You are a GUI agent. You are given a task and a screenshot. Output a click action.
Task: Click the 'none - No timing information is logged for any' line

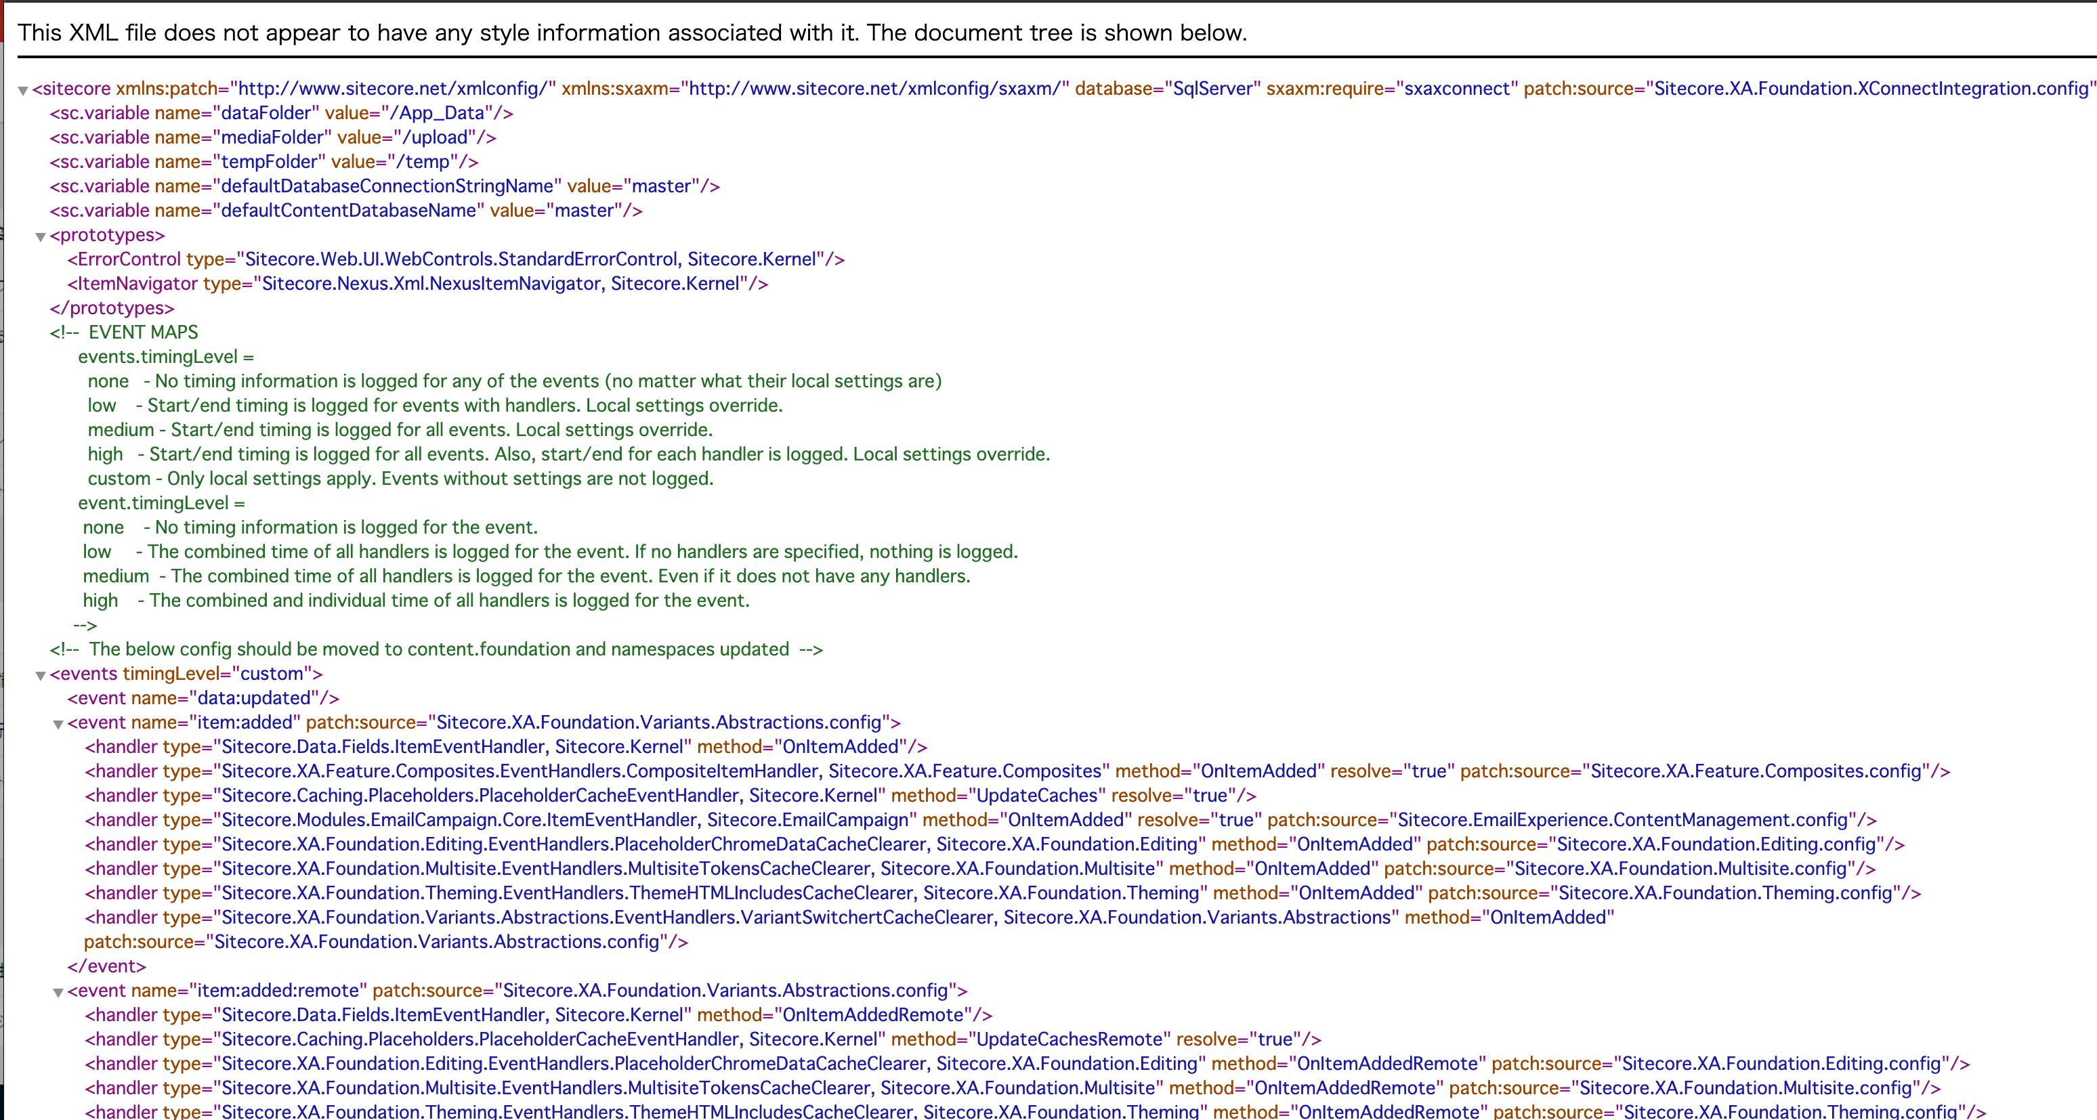pos(515,381)
